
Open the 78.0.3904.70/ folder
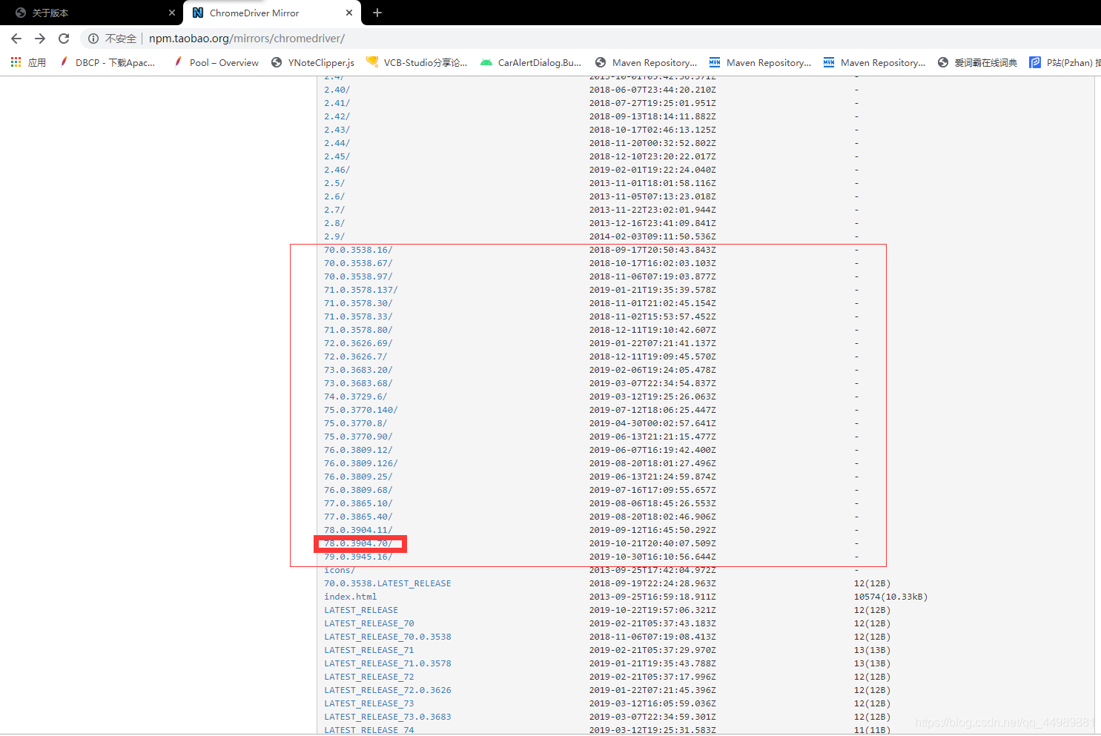tap(358, 543)
